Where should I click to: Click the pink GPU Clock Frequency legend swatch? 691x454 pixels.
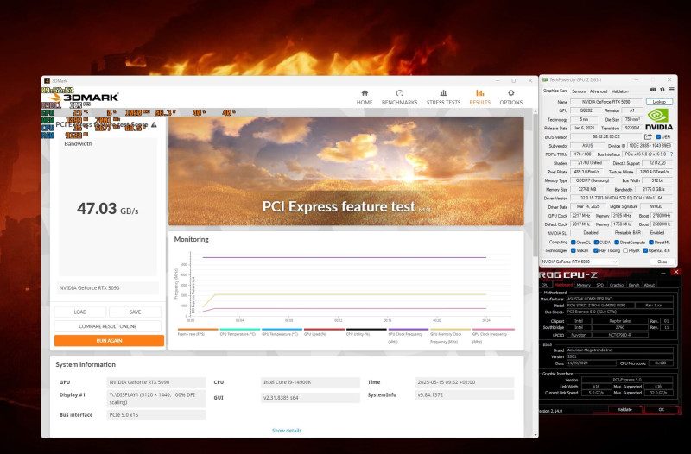[x=493, y=330]
